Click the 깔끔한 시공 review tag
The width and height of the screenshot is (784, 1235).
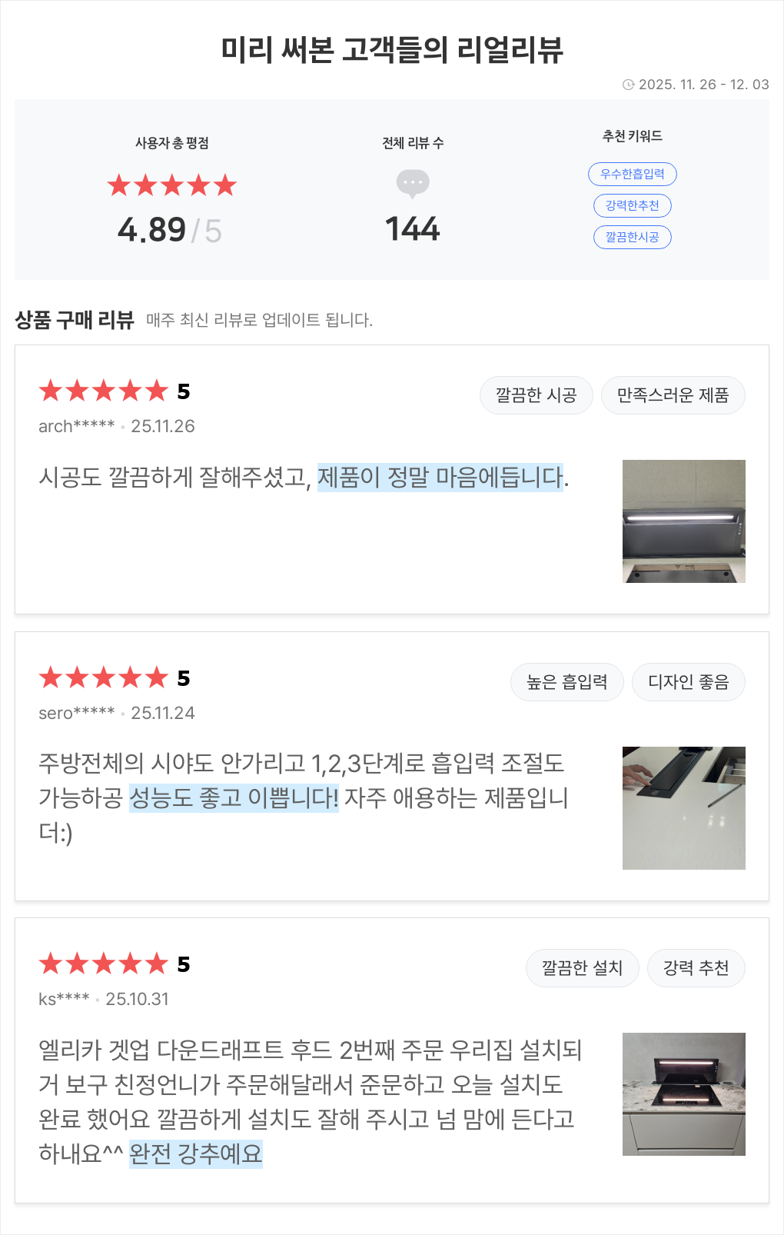(536, 395)
